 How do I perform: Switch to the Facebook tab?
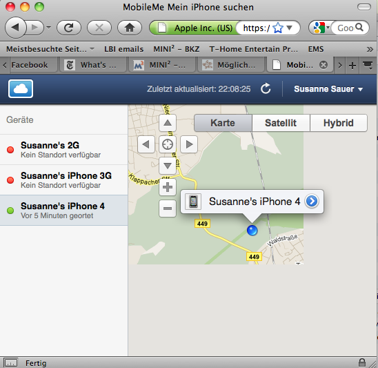pos(34,65)
